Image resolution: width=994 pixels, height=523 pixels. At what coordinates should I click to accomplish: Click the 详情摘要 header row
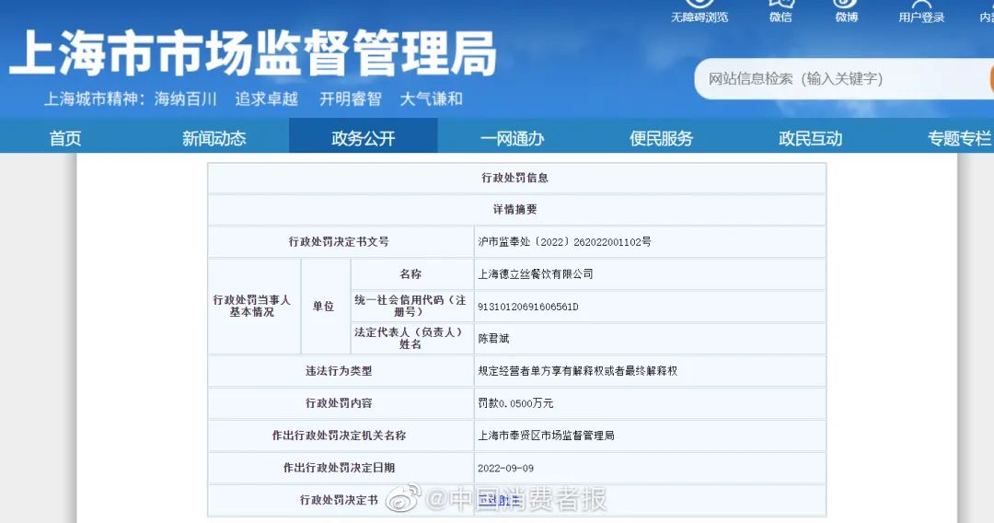tap(516, 210)
